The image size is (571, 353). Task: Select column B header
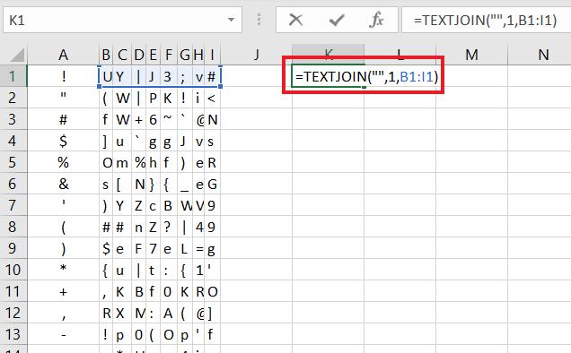[106, 55]
